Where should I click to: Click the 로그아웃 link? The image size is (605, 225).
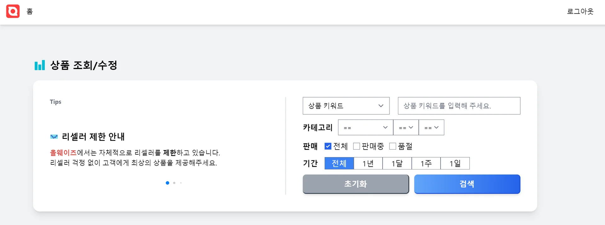click(580, 11)
